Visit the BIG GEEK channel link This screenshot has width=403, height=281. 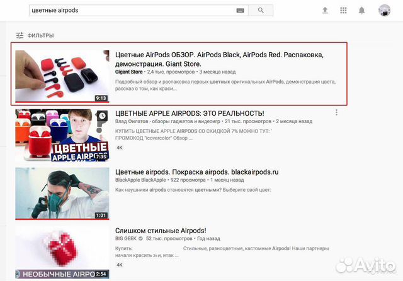point(126,238)
